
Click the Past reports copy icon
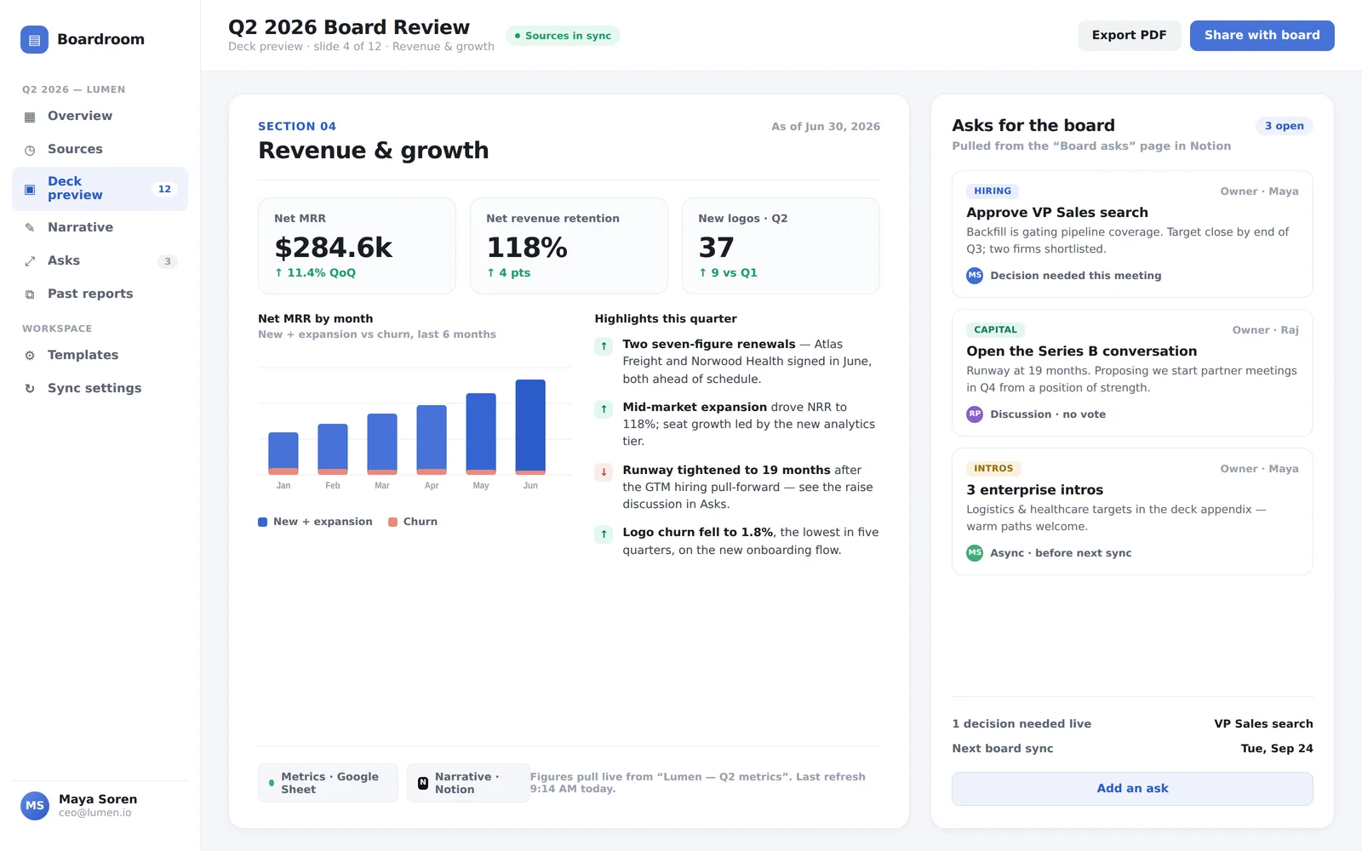point(30,294)
